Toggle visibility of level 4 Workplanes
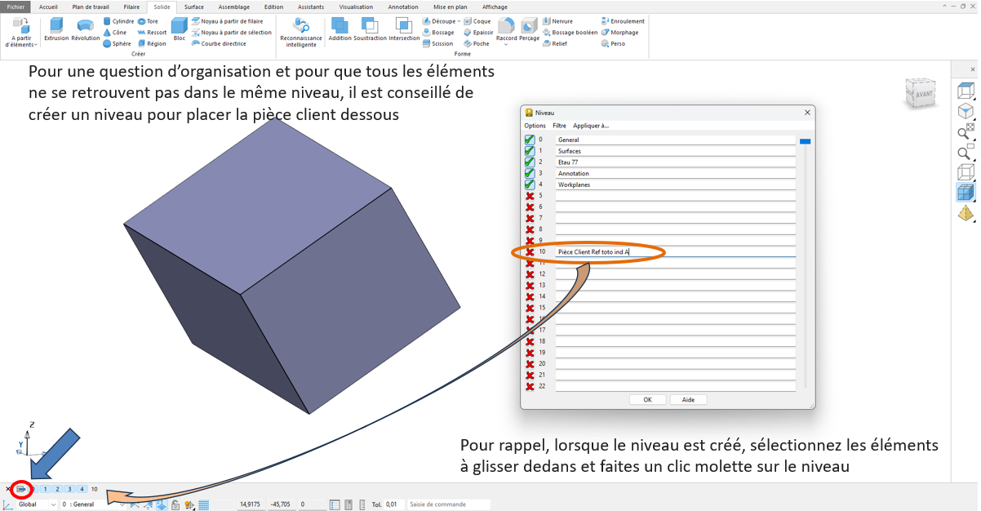The image size is (981, 511). [530, 184]
